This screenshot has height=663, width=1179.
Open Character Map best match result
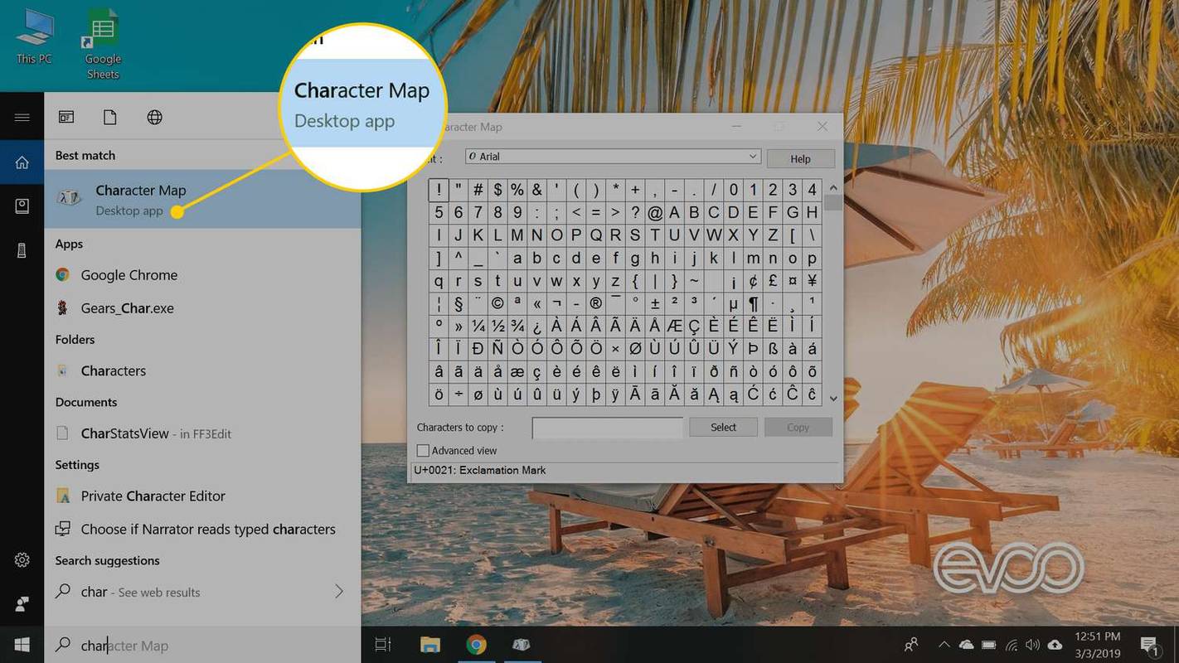coord(202,199)
